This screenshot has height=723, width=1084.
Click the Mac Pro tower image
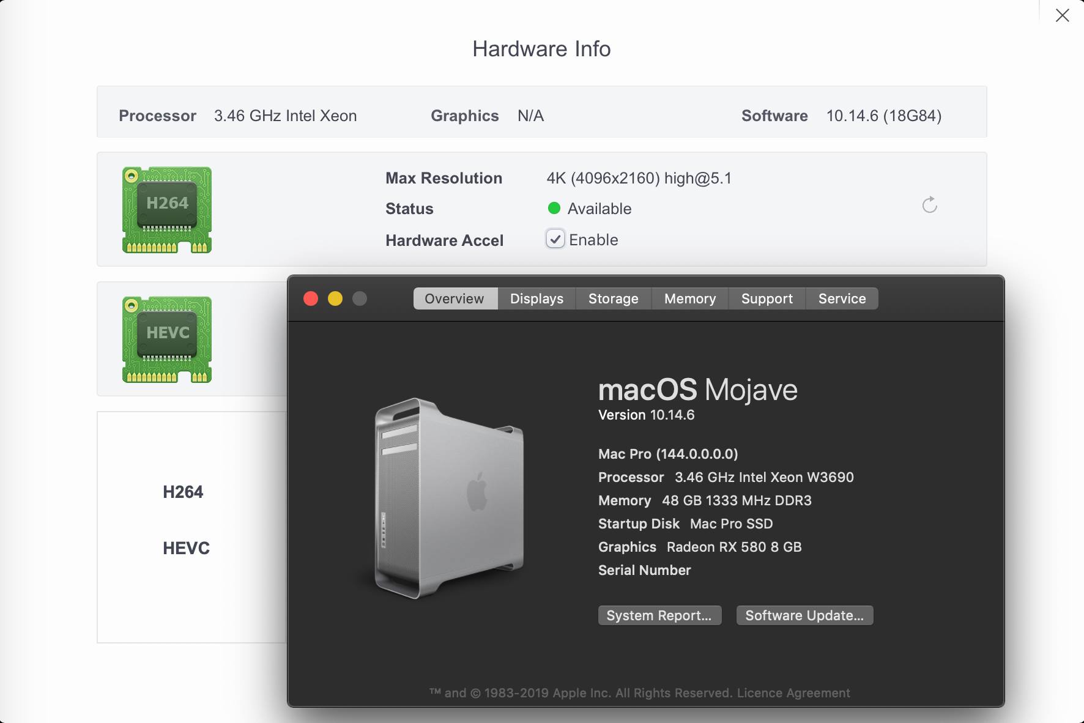click(x=448, y=498)
